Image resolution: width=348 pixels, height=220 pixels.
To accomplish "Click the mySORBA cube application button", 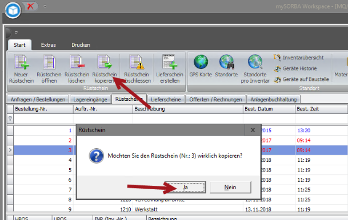I will (x=13, y=10).
